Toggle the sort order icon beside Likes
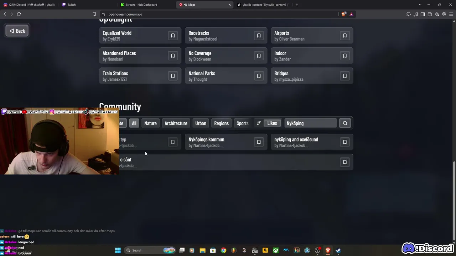 (259, 123)
